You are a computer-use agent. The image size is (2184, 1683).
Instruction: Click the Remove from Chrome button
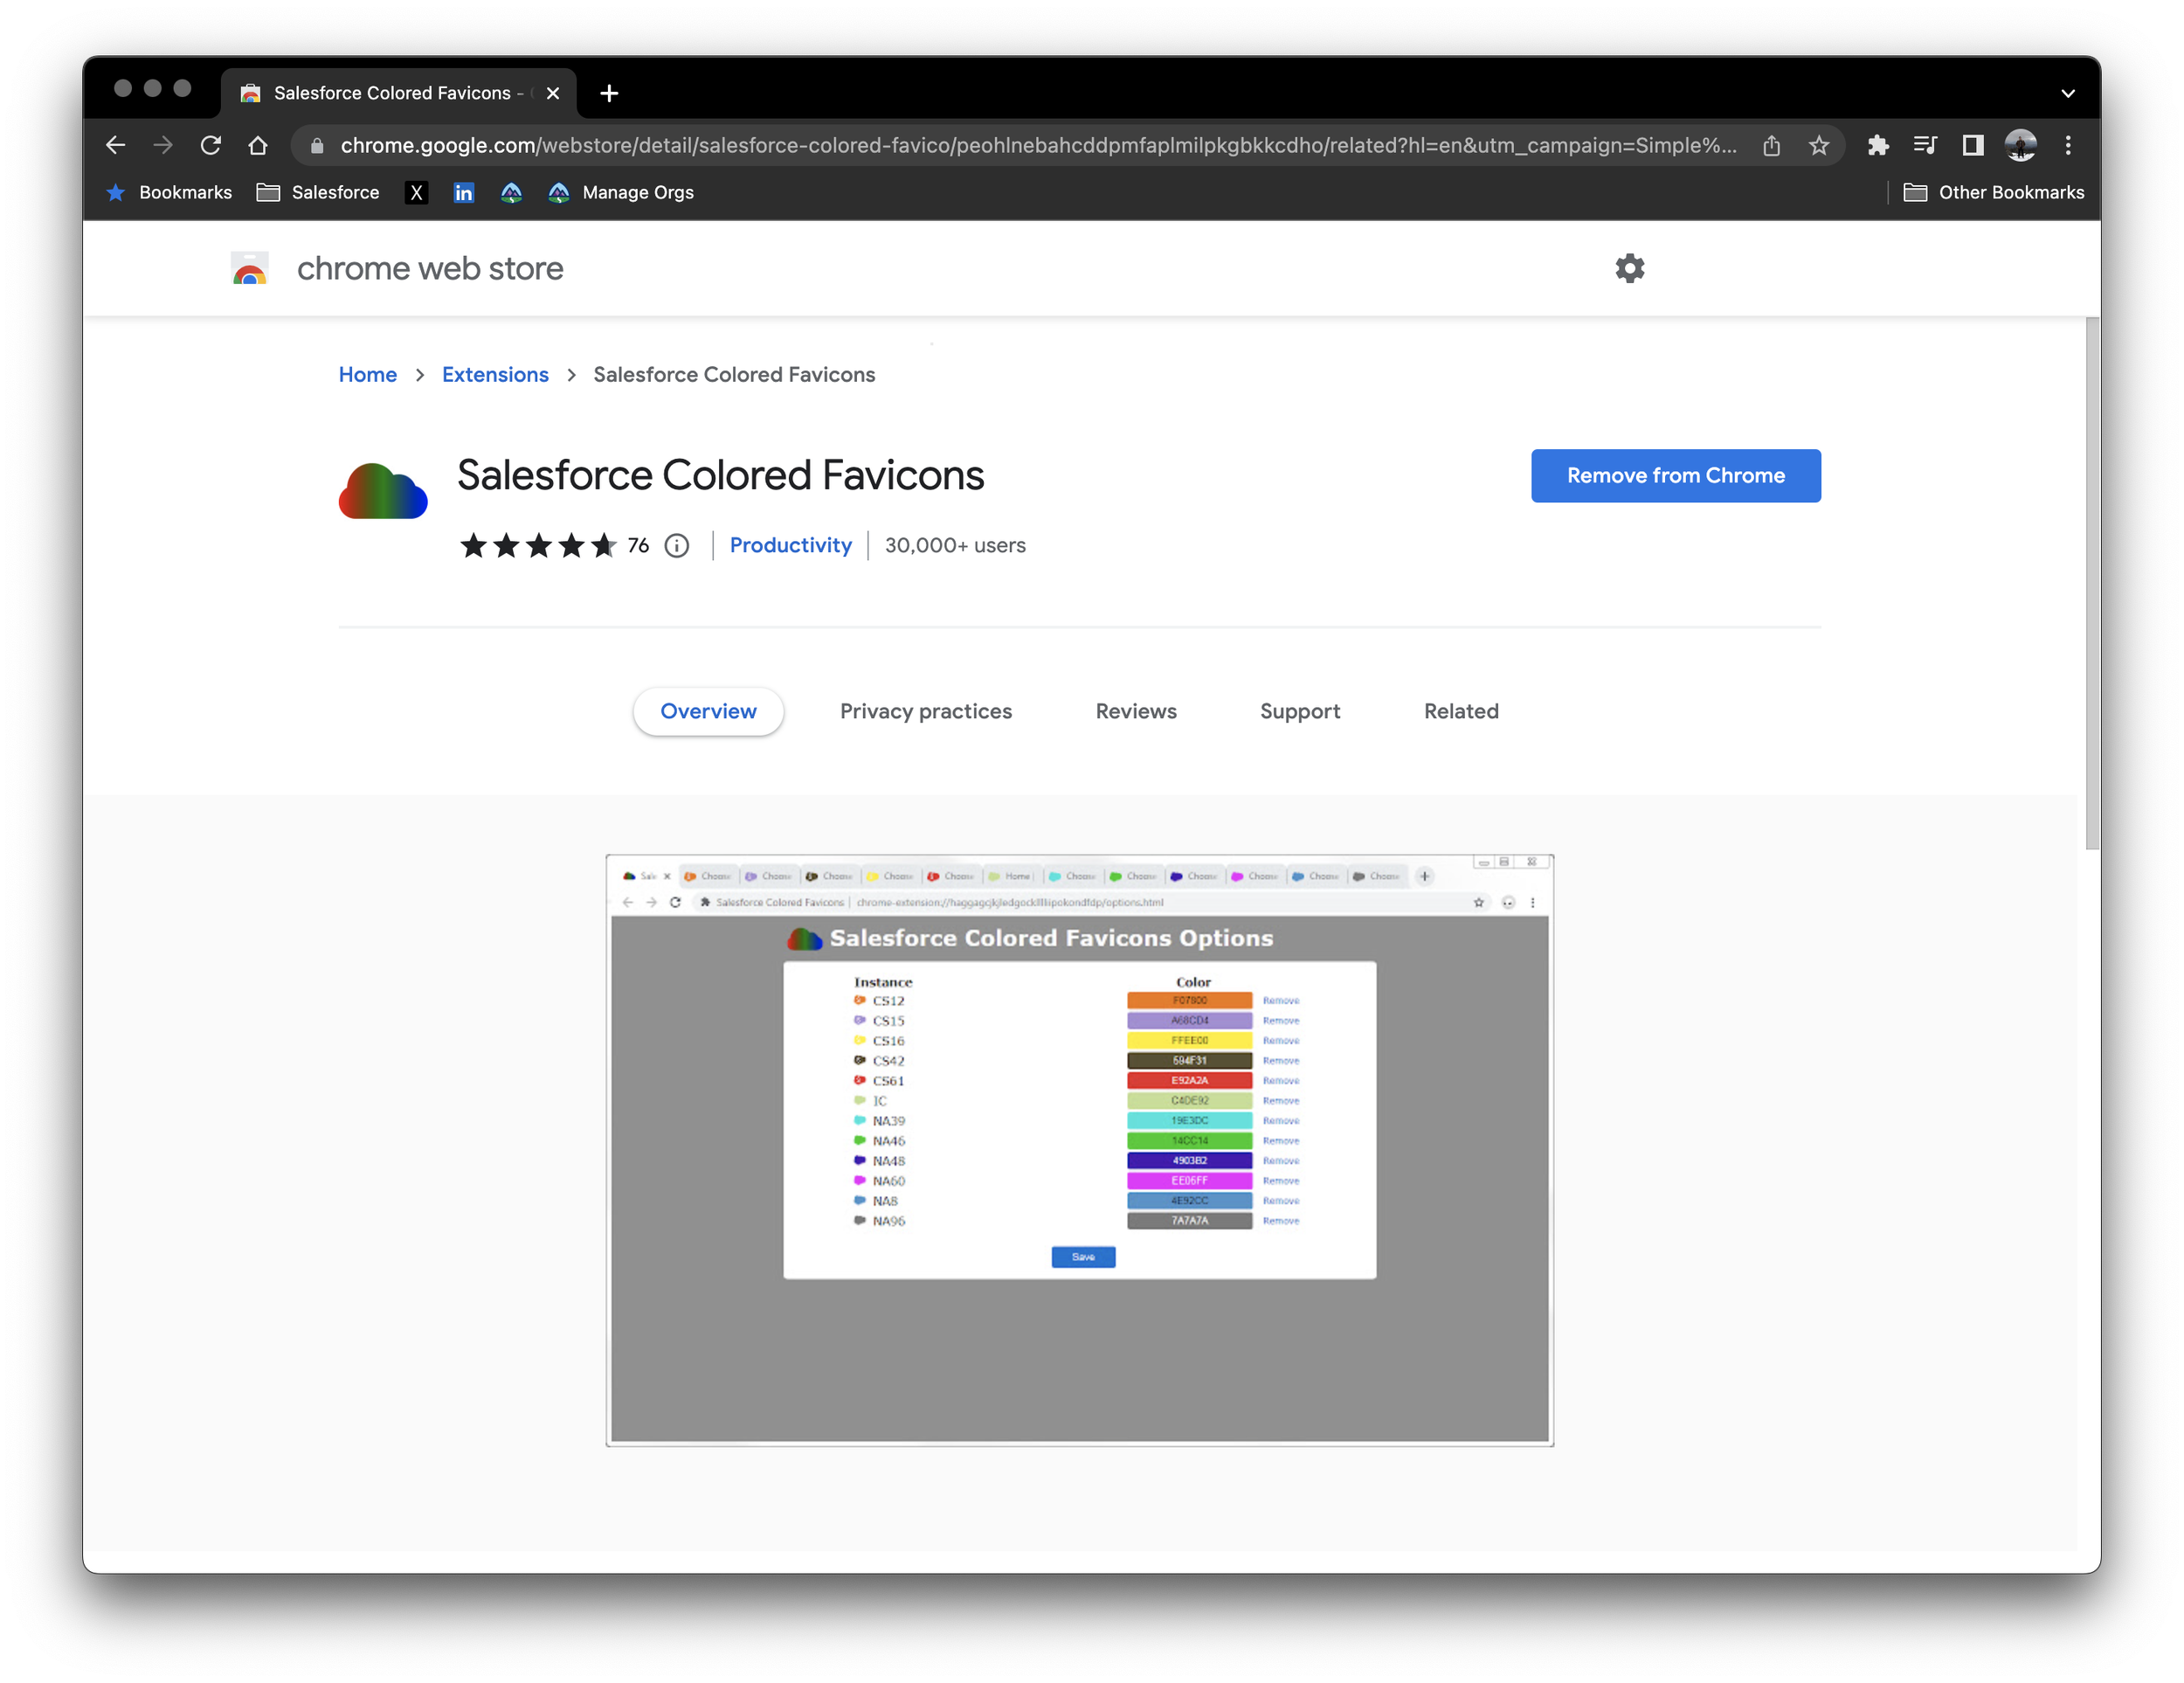(x=1675, y=476)
